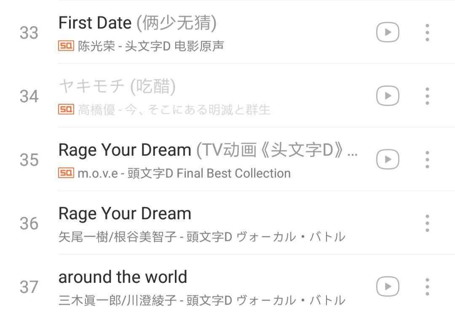
Task: Play the MV for ヤキモチ (吃醋)
Action: coord(387,95)
